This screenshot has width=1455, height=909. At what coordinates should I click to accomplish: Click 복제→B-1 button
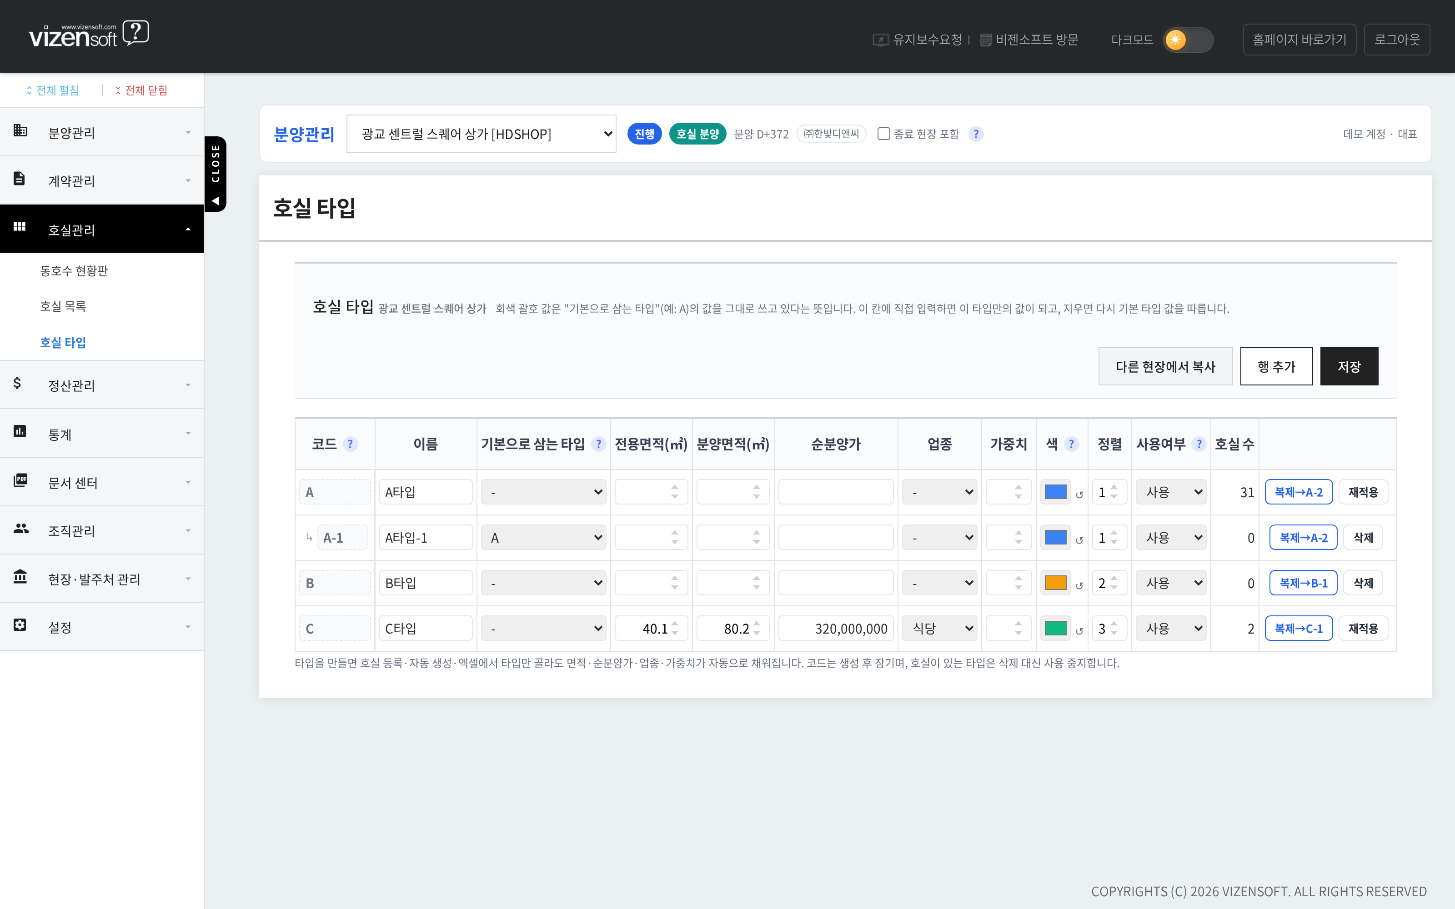pyautogui.click(x=1303, y=583)
